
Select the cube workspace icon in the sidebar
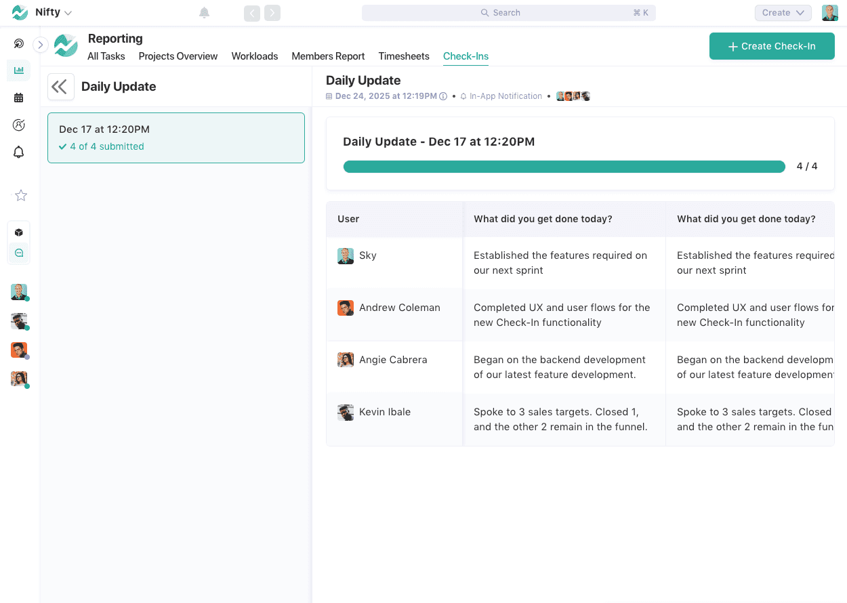click(18, 232)
